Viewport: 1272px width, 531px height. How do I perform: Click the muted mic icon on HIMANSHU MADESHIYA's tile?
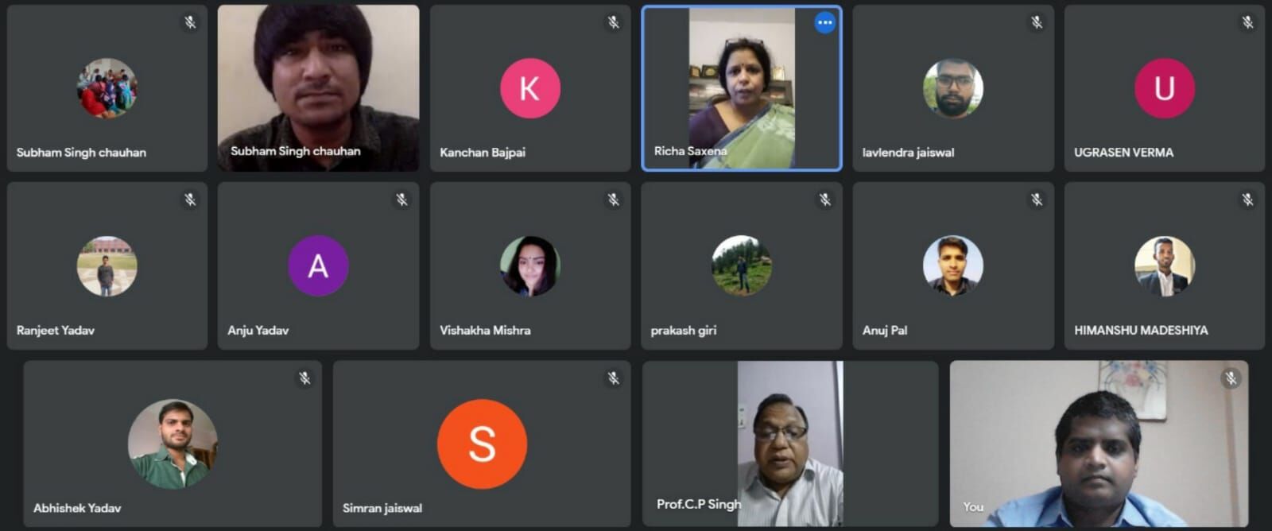(1247, 200)
